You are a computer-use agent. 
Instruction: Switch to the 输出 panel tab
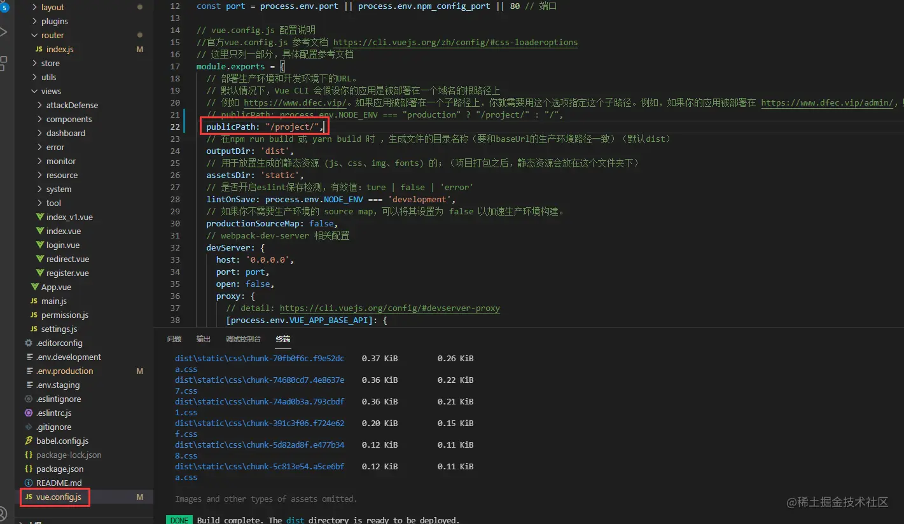pos(203,339)
